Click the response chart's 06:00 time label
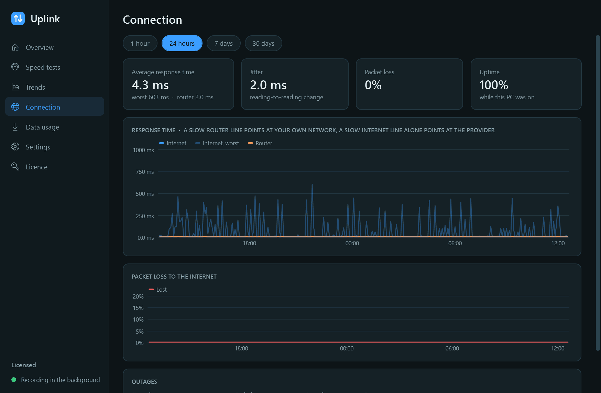The width and height of the screenshot is (601, 393). (455, 243)
